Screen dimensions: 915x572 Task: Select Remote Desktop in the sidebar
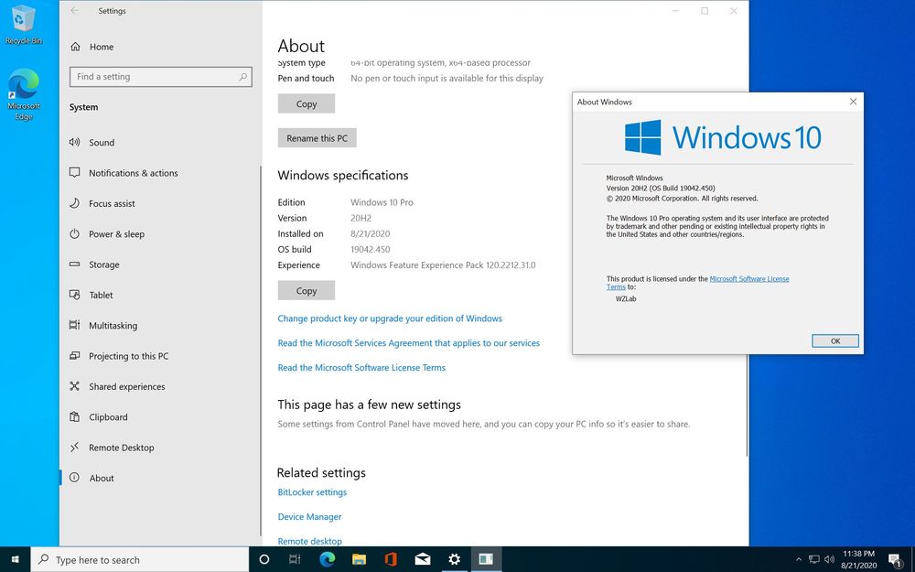122,448
